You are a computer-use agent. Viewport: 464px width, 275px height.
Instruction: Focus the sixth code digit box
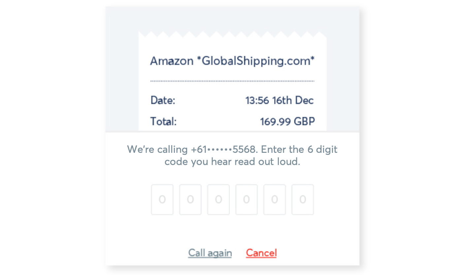point(303,200)
